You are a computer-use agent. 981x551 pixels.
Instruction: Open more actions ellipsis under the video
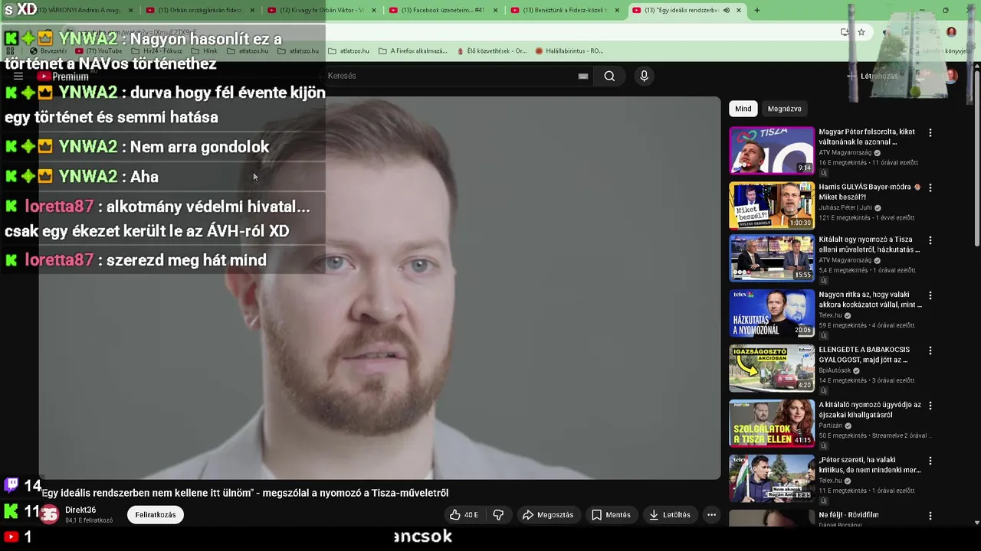pos(711,515)
